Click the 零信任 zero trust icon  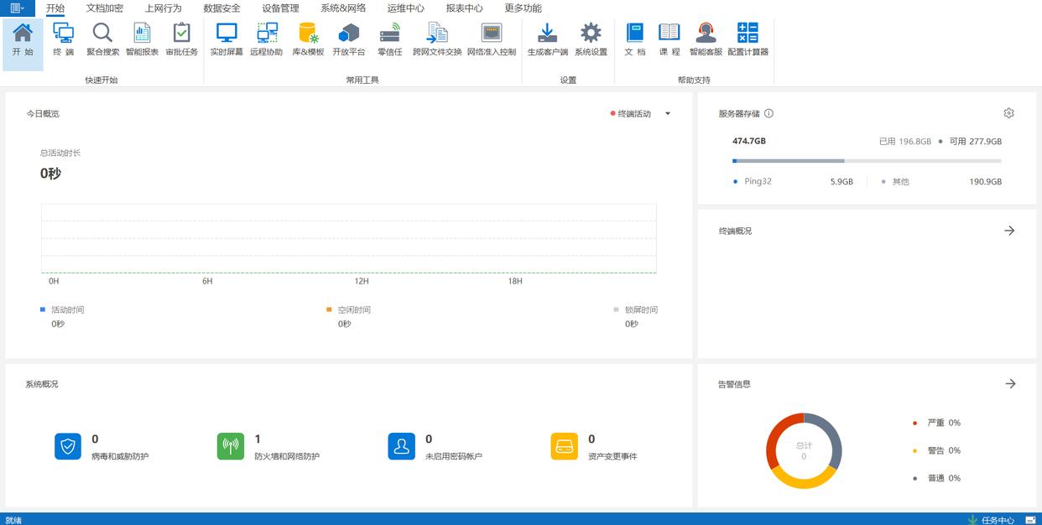pos(389,39)
